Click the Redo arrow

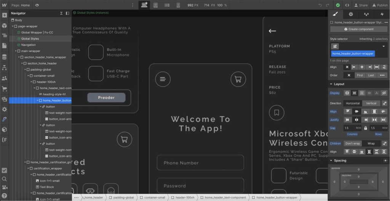pyautogui.click(x=328, y=5)
